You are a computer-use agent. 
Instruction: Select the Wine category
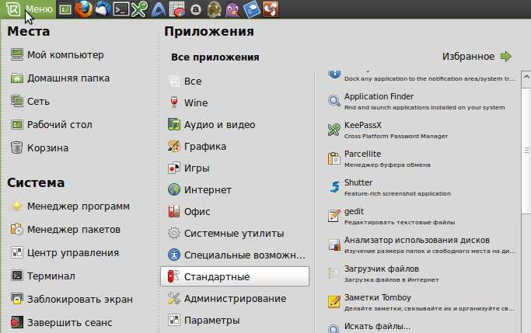[195, 102]
